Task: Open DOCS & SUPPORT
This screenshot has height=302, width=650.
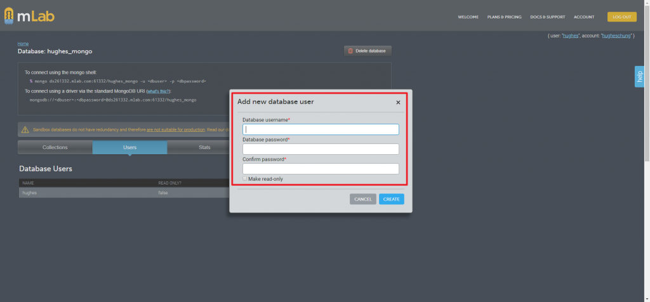Action: [548, 17]
